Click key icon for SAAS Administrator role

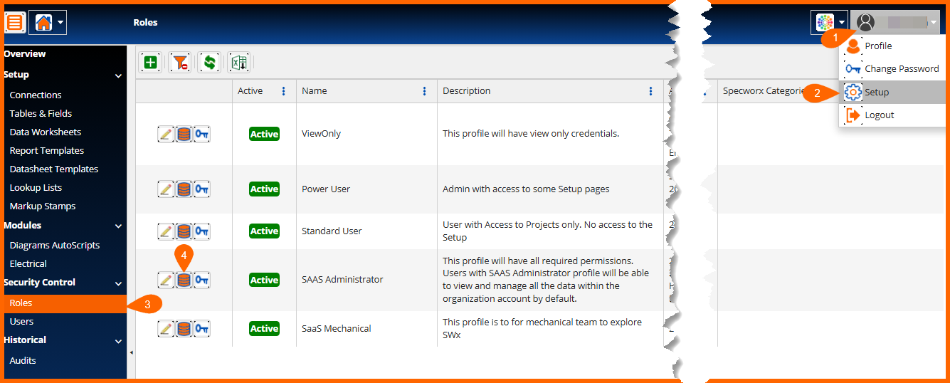(202, 280)
